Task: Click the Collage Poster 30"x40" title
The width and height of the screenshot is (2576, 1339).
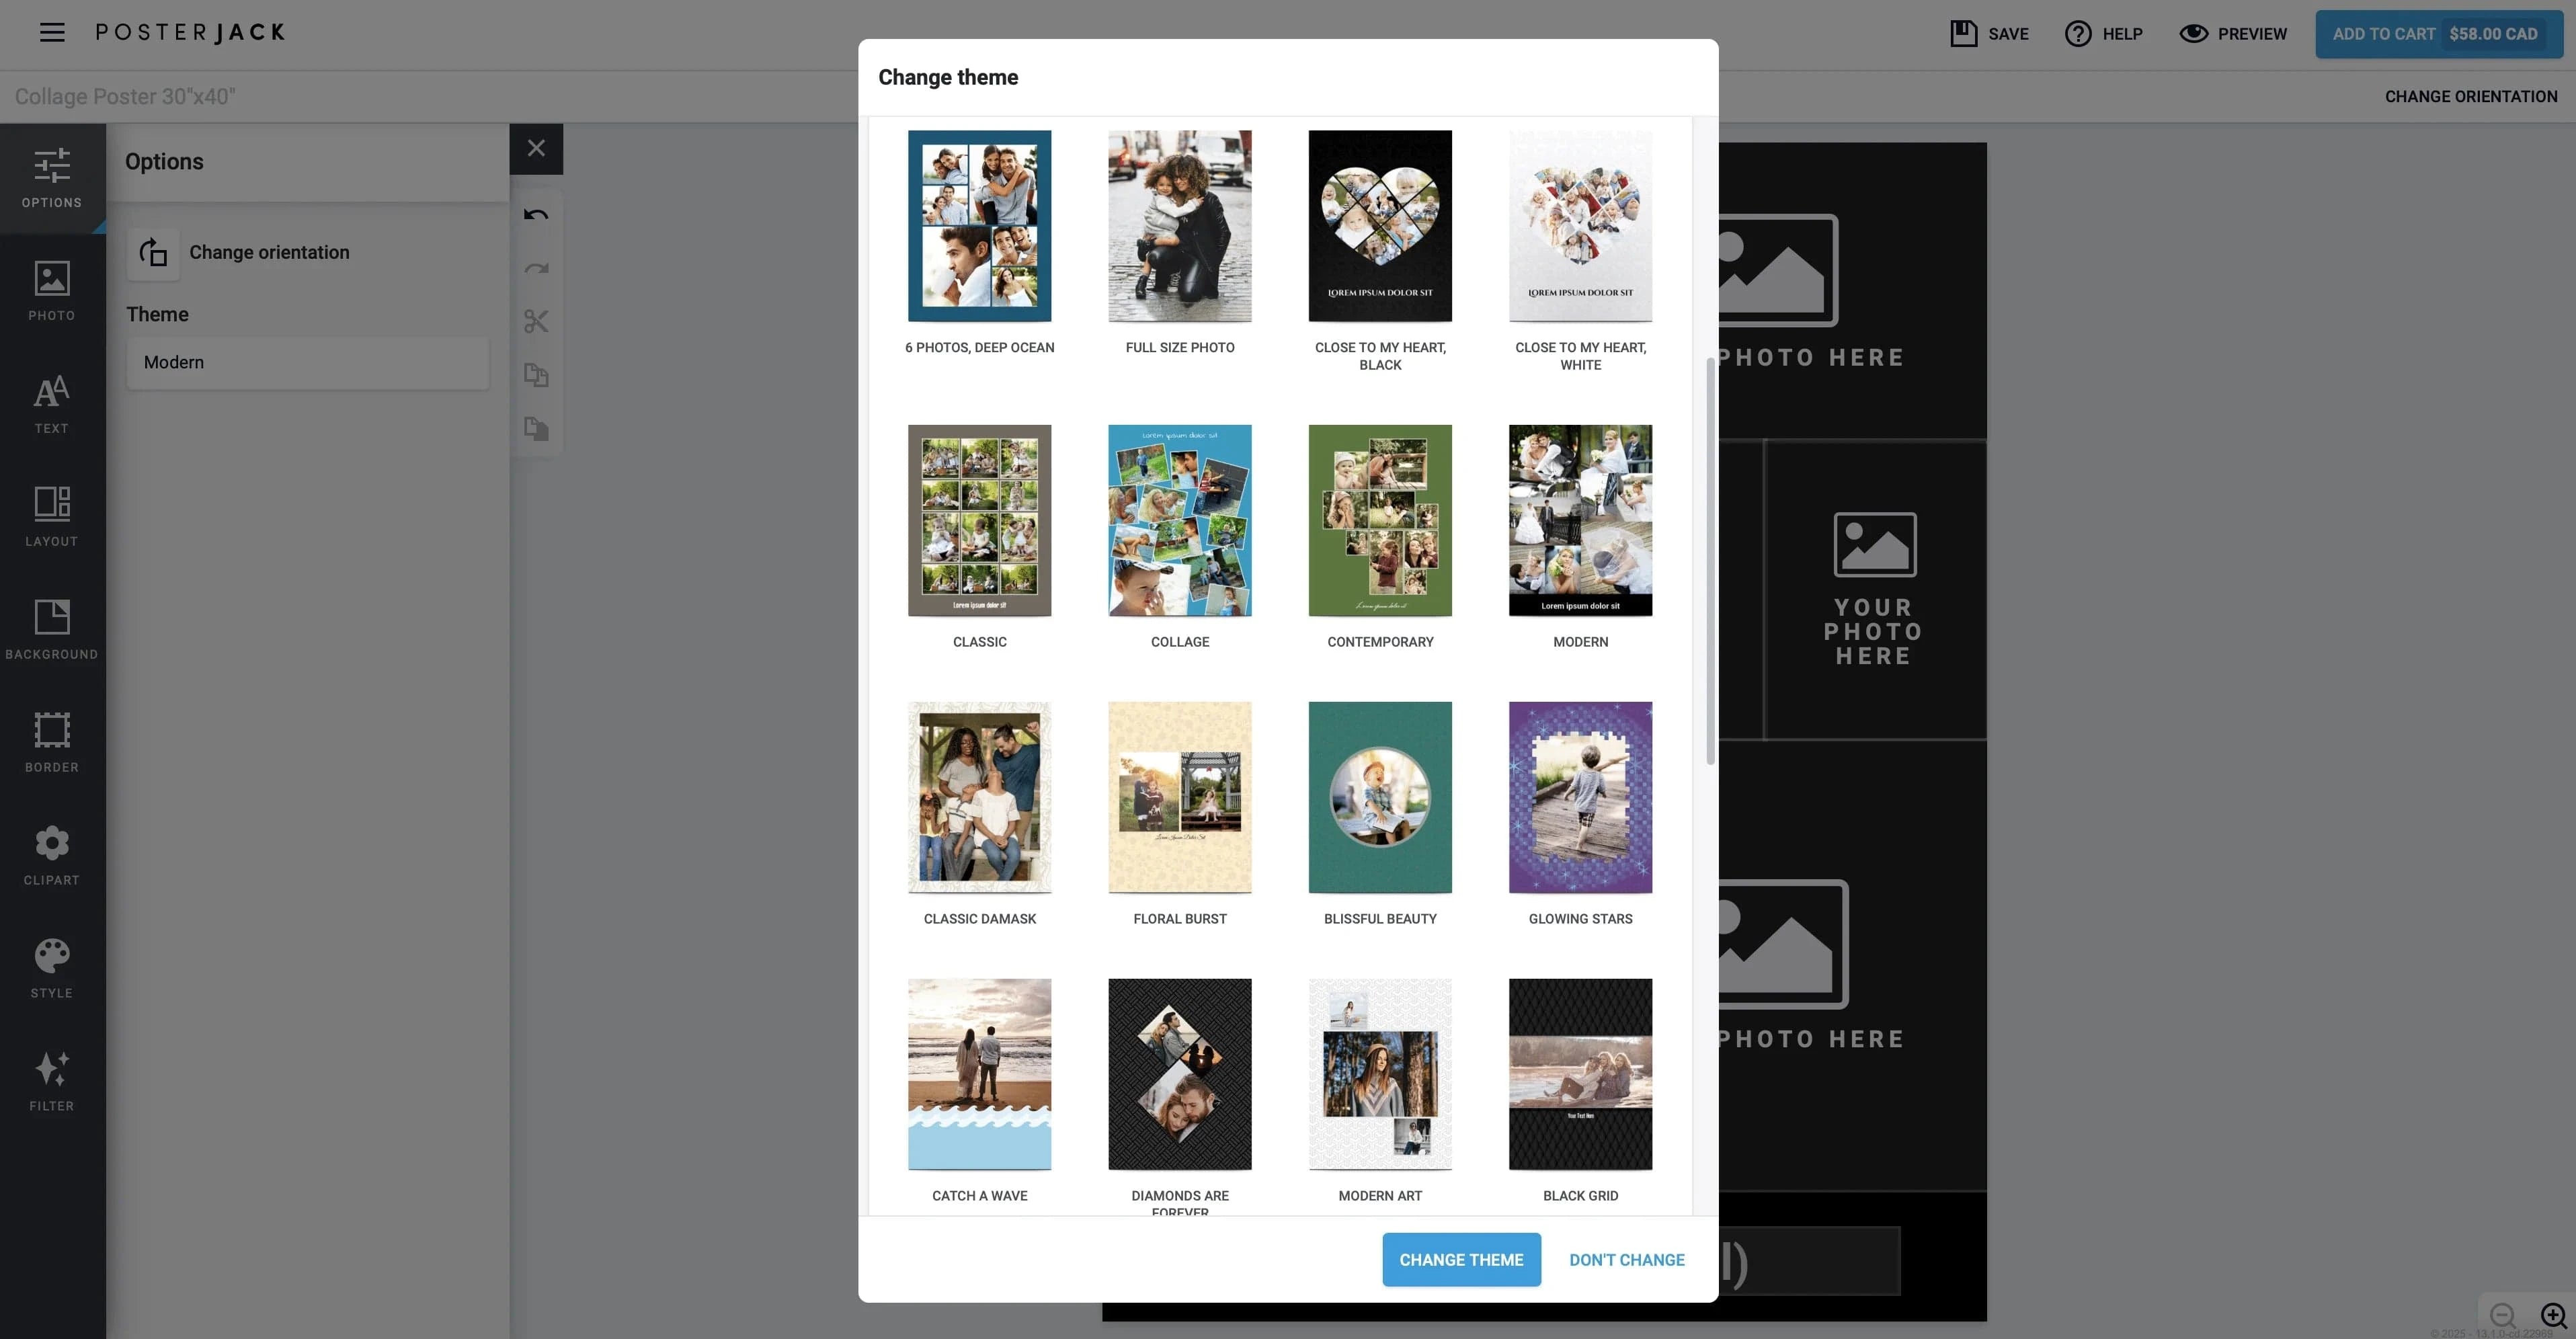Action: tap(125, 96)
